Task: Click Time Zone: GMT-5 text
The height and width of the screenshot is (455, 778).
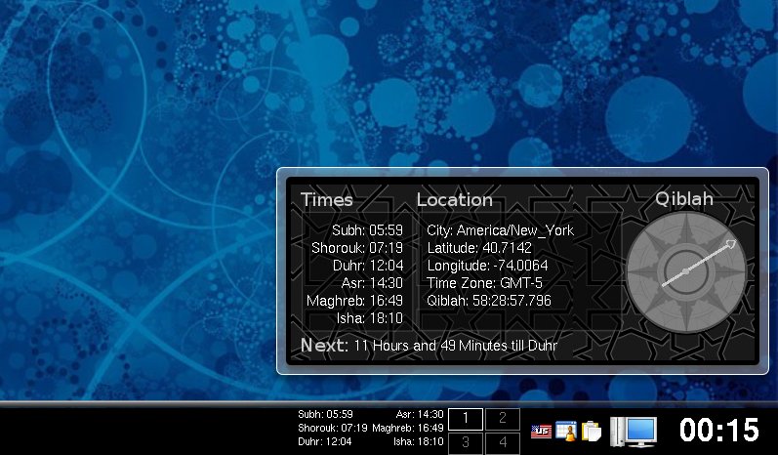Action: (484, 283)
